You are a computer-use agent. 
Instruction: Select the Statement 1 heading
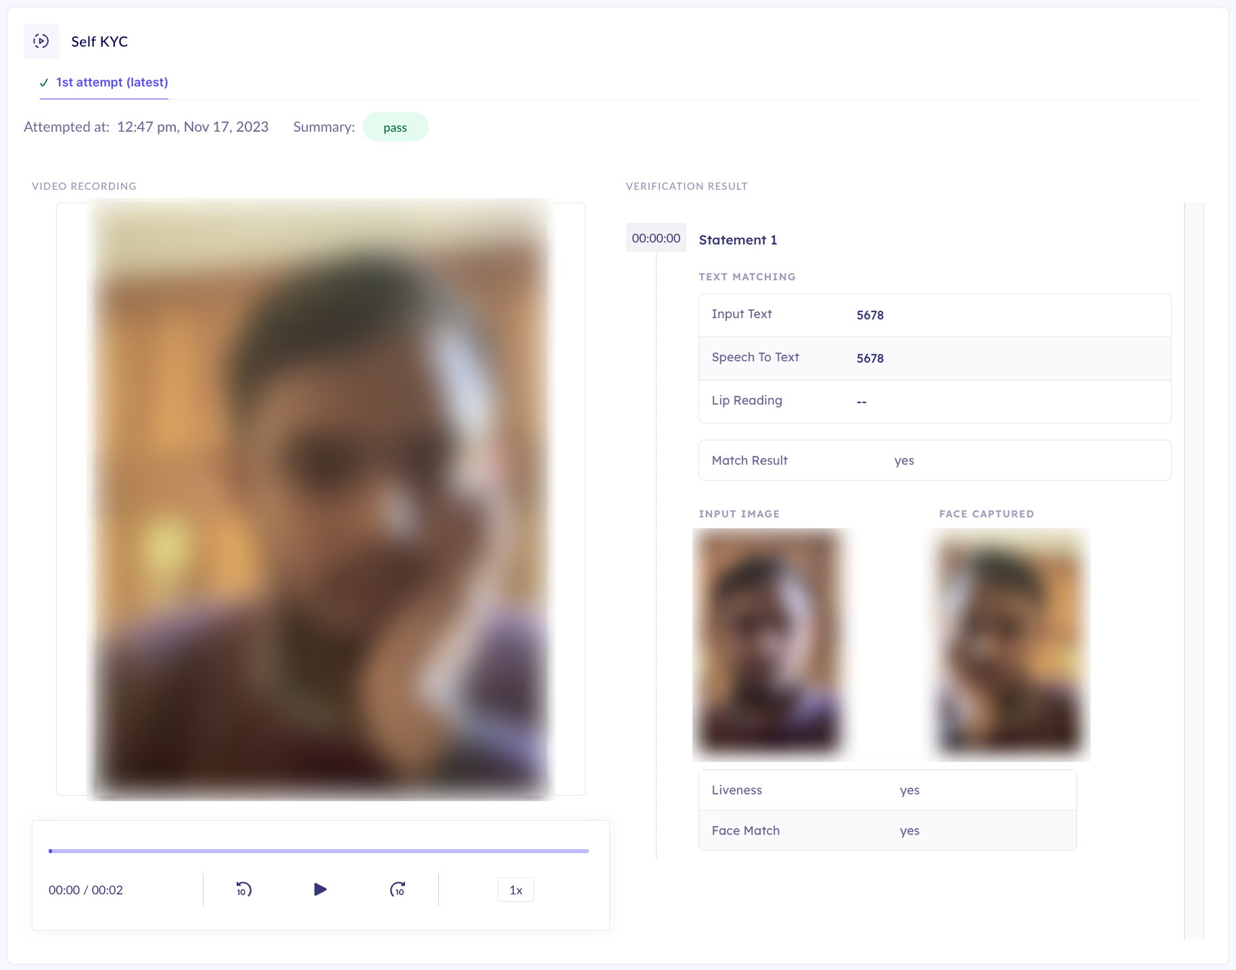pyautogui.click(x=737, y=240)
